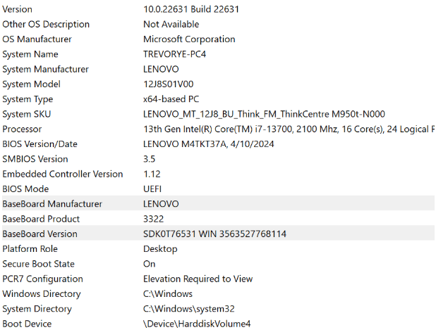436x330 pixels.
Task: Click the Processor row label
Action: [x=22, y=129]
